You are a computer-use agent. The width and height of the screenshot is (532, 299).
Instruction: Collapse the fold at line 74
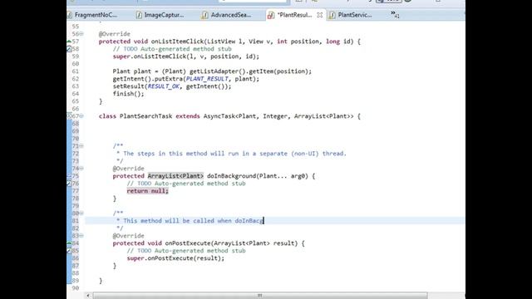[81, 169]
